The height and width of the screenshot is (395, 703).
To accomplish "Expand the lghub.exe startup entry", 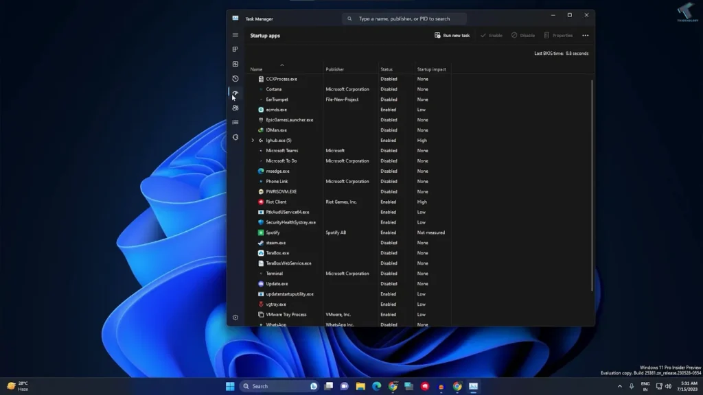I will tap(252, 140).
